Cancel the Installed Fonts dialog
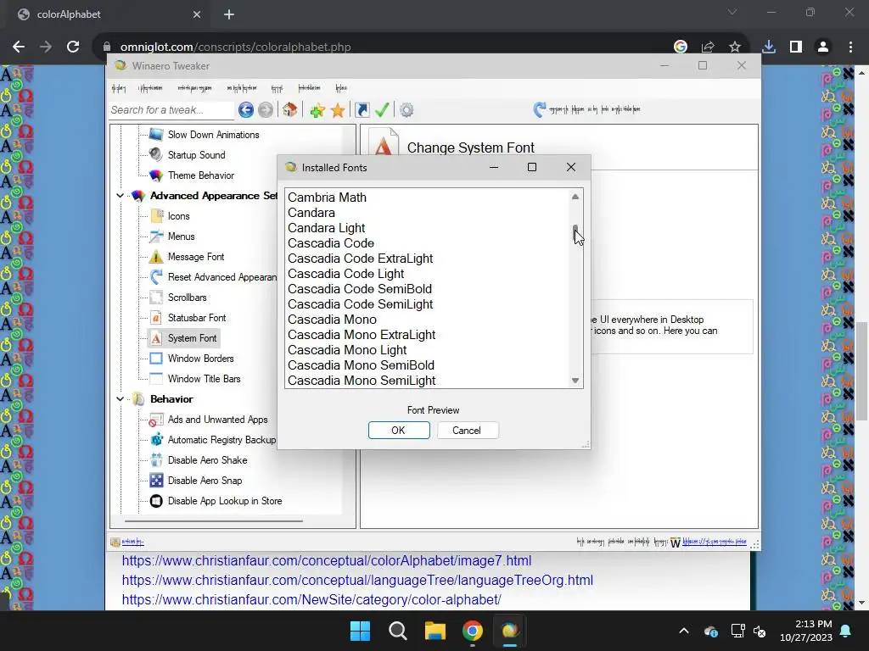Screen dimensions: 869x651 (467, 431)
